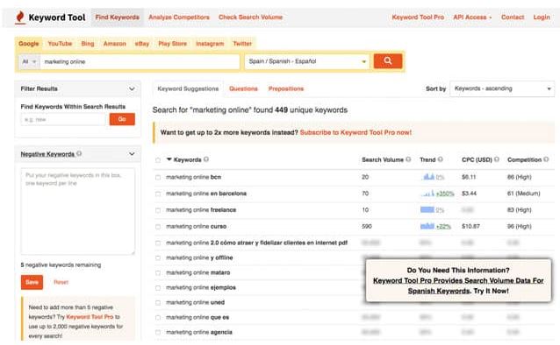The image size is (560, 345).
Task: Open the Contact link
Action: [513, 18]
